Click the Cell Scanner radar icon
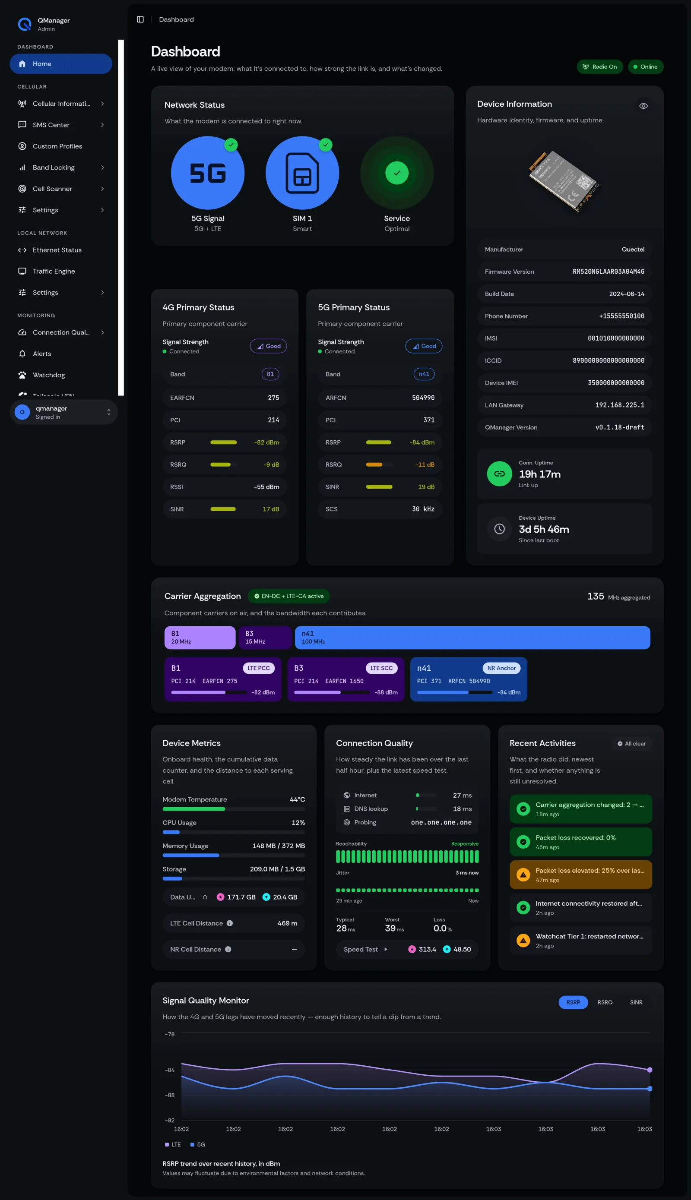This screenshot has height=1200, width=691. coord(22,189)
